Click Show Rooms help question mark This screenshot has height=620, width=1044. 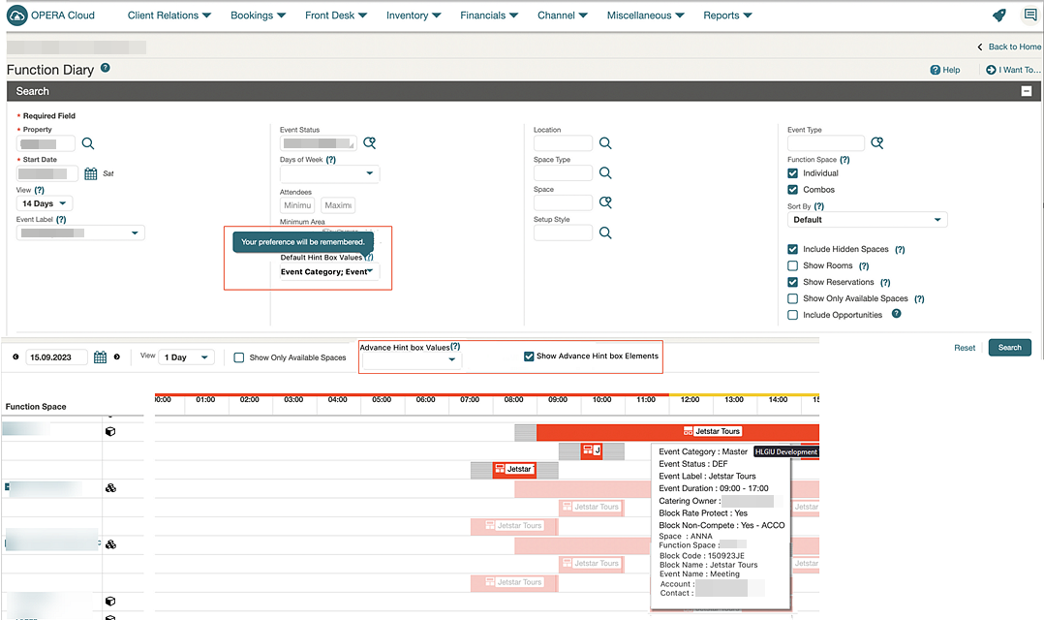(x=864, y=265)
